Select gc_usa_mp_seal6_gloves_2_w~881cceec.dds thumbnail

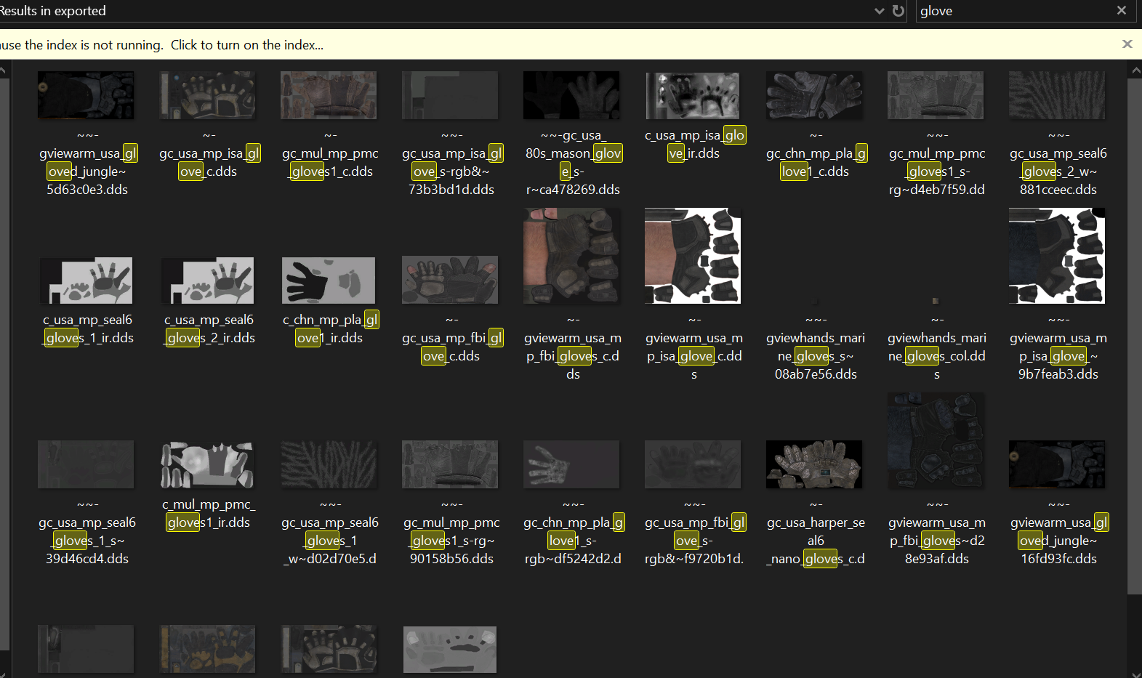click(1057, 95)
